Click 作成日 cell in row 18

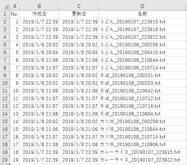[x=39, y=144]
